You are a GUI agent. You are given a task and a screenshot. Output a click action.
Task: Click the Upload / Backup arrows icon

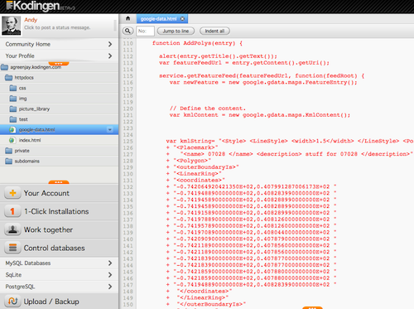12,302
